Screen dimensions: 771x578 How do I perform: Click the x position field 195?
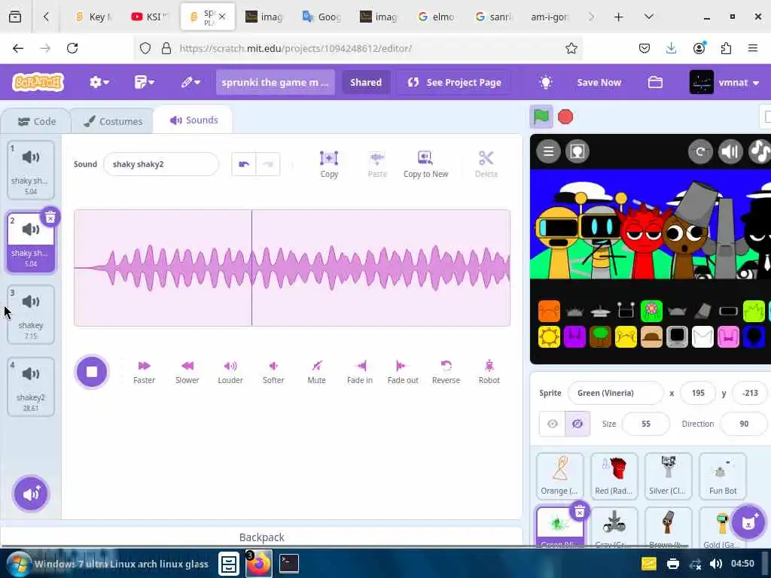click(x=698, y=393)
